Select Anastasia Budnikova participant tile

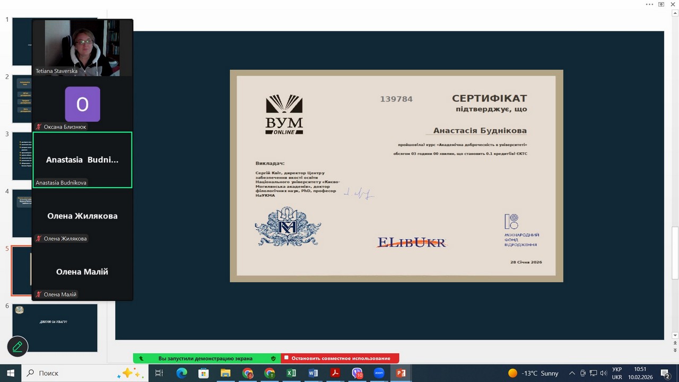[x=82, y=160]
